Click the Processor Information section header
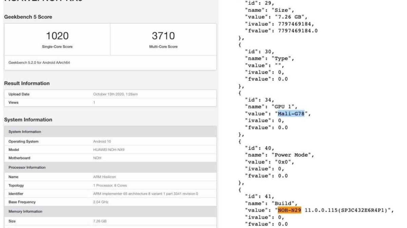This screenshot has width=407, height=228. click(x=27, y=168)
